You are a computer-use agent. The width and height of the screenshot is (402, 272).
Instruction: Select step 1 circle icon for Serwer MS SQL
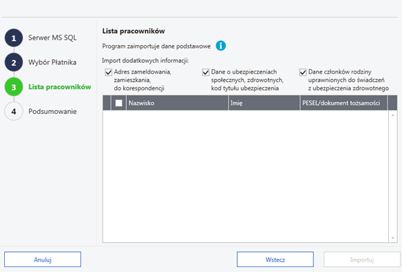14,38
